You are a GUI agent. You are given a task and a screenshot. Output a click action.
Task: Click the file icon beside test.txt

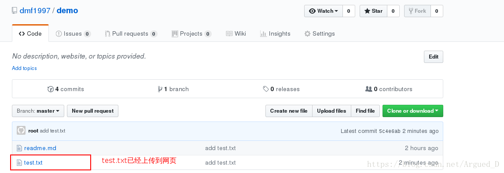coord(19,163)
